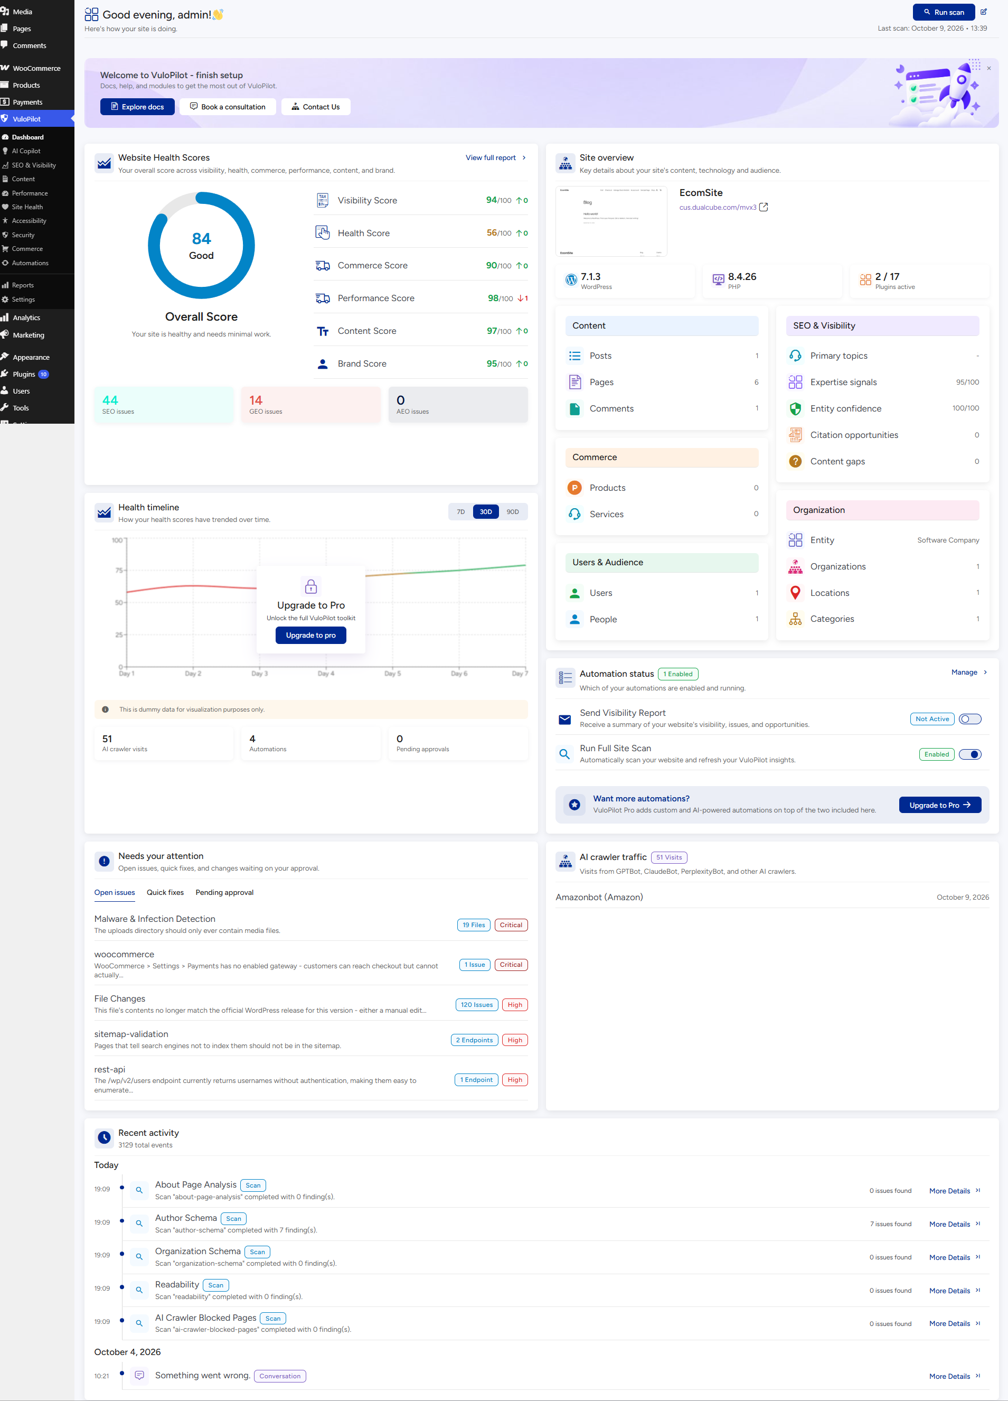Image resolution: width=1008 pixels, height=1401 pixels.
Task: Click the Needs your attention alert icon
Action: pos(105,861)
